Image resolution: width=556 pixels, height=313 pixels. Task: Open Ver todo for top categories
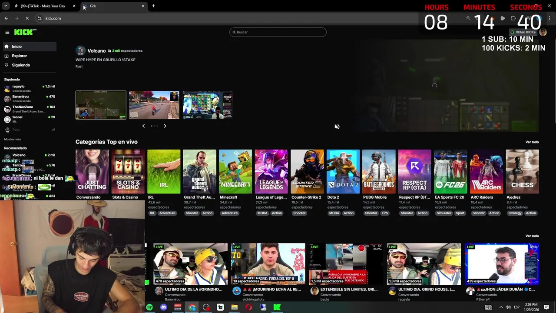pyautogui.click(x=532, y=142)
